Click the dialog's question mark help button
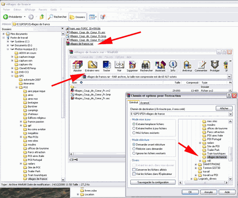Image resolution: width=238 pixels, height=198 pixels. [x=229, y=96]
